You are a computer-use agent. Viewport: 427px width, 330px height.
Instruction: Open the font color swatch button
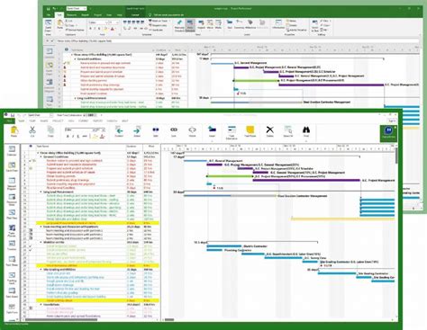pyautogui.click(x=103, y=137)
